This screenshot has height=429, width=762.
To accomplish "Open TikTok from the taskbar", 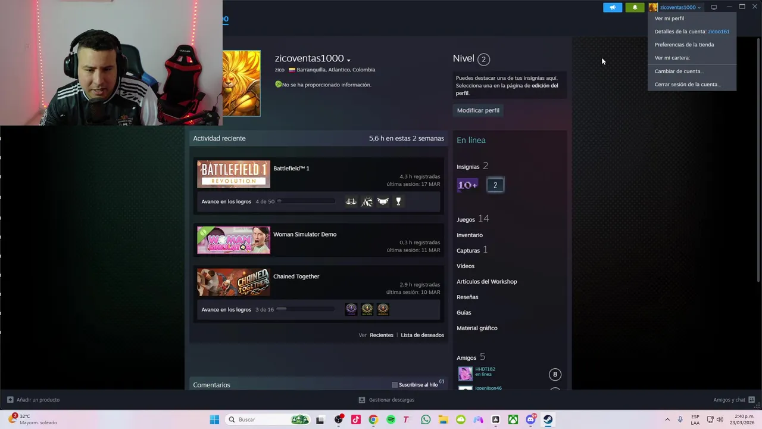I will (356, 419).
